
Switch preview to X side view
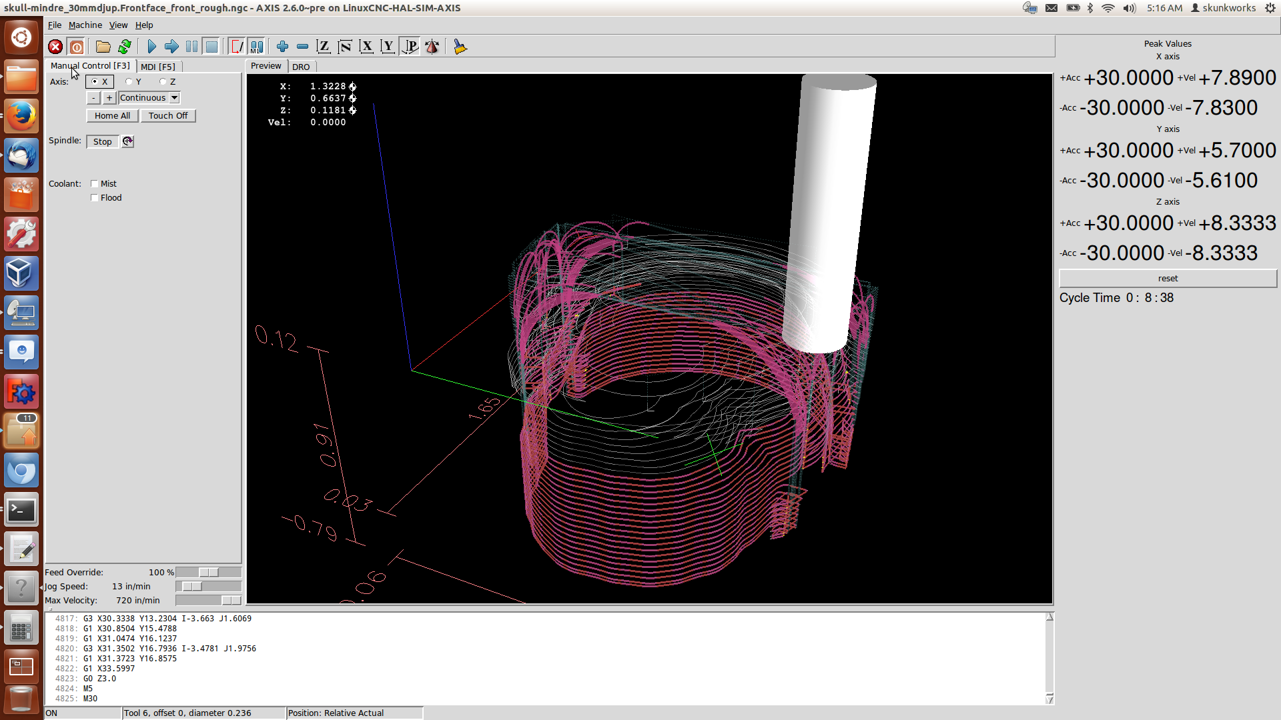(x=366, y=47)
